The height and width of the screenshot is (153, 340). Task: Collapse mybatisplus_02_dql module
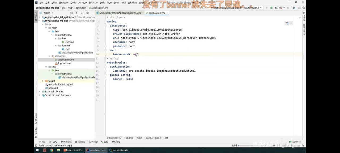click(40, 20)
